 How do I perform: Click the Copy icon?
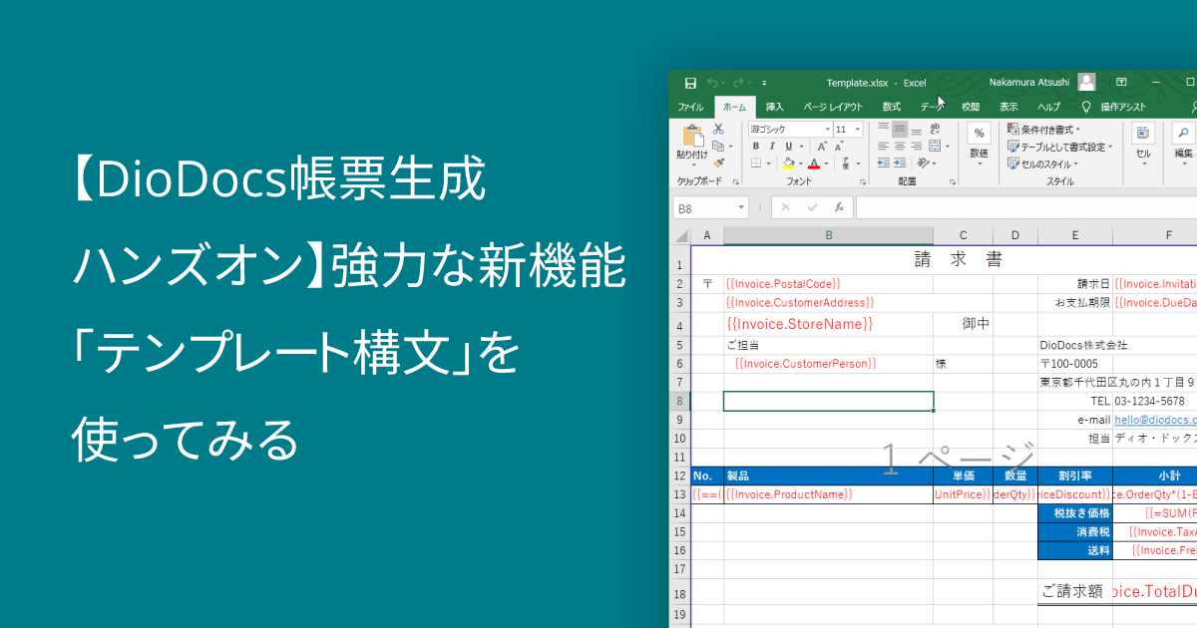tap(717, 146)
